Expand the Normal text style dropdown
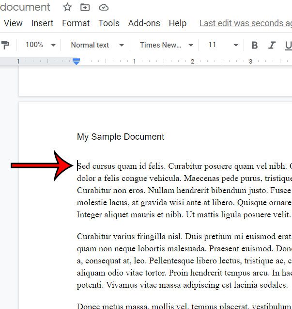292x309 pixels. [x=97, y=45]
